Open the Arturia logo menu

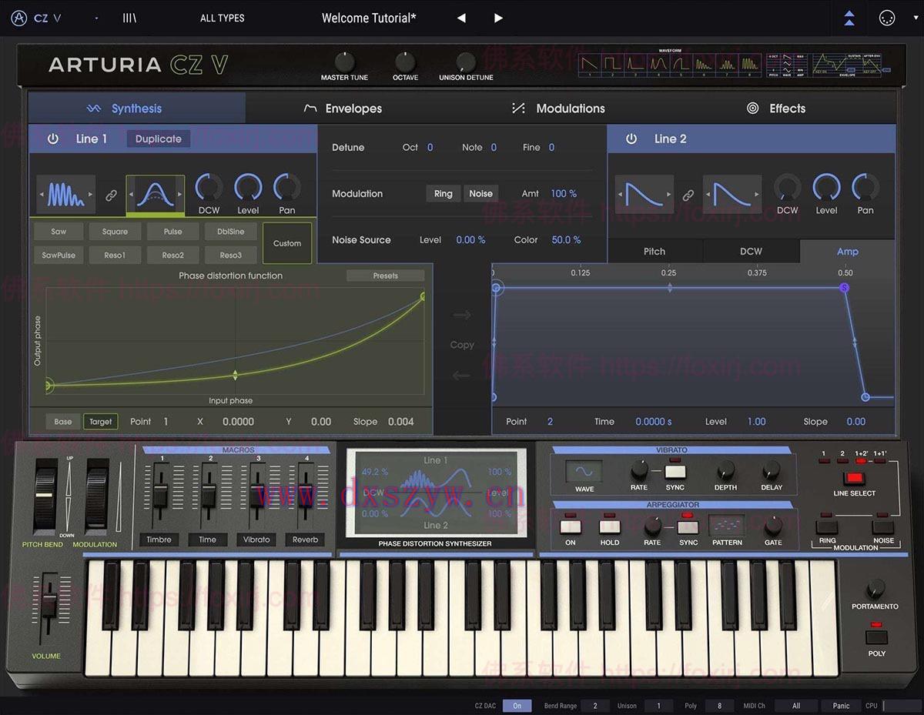[20, 18]
